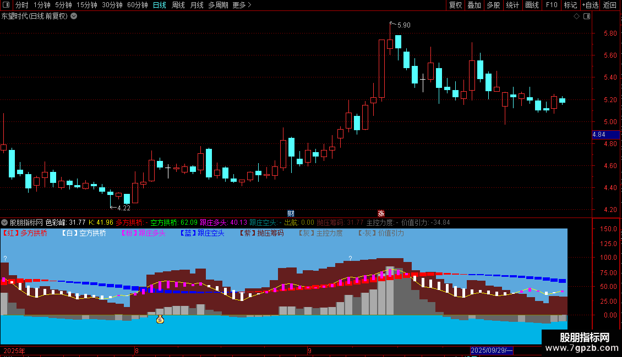
Task: Click the 跟庄多头: 40.13 indicator value
Action: click(x=223, y=222)
